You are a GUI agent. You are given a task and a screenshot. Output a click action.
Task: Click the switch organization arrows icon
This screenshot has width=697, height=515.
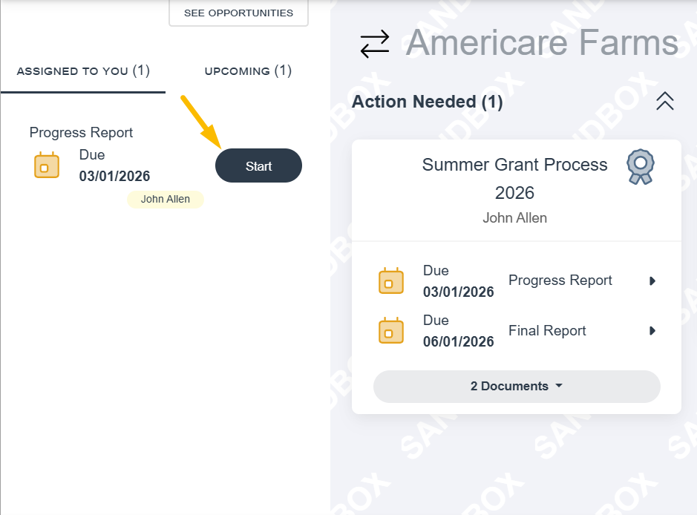(x=375, y=44)
